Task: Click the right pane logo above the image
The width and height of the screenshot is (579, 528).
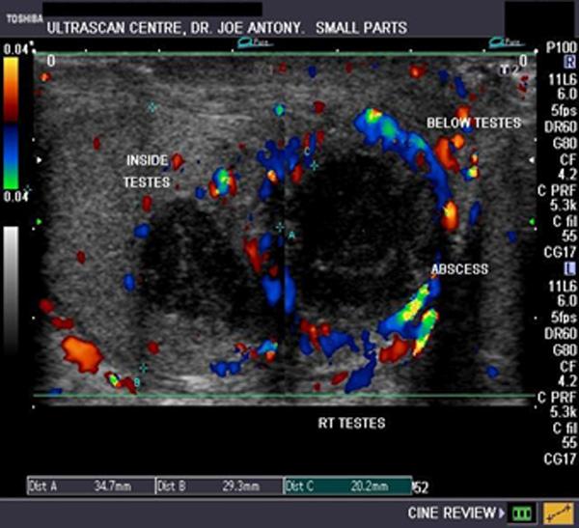Action: point(507,42)
